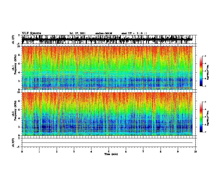Click the 4 kHz tick label of ch.1 spectrogram

click(19, 72)
